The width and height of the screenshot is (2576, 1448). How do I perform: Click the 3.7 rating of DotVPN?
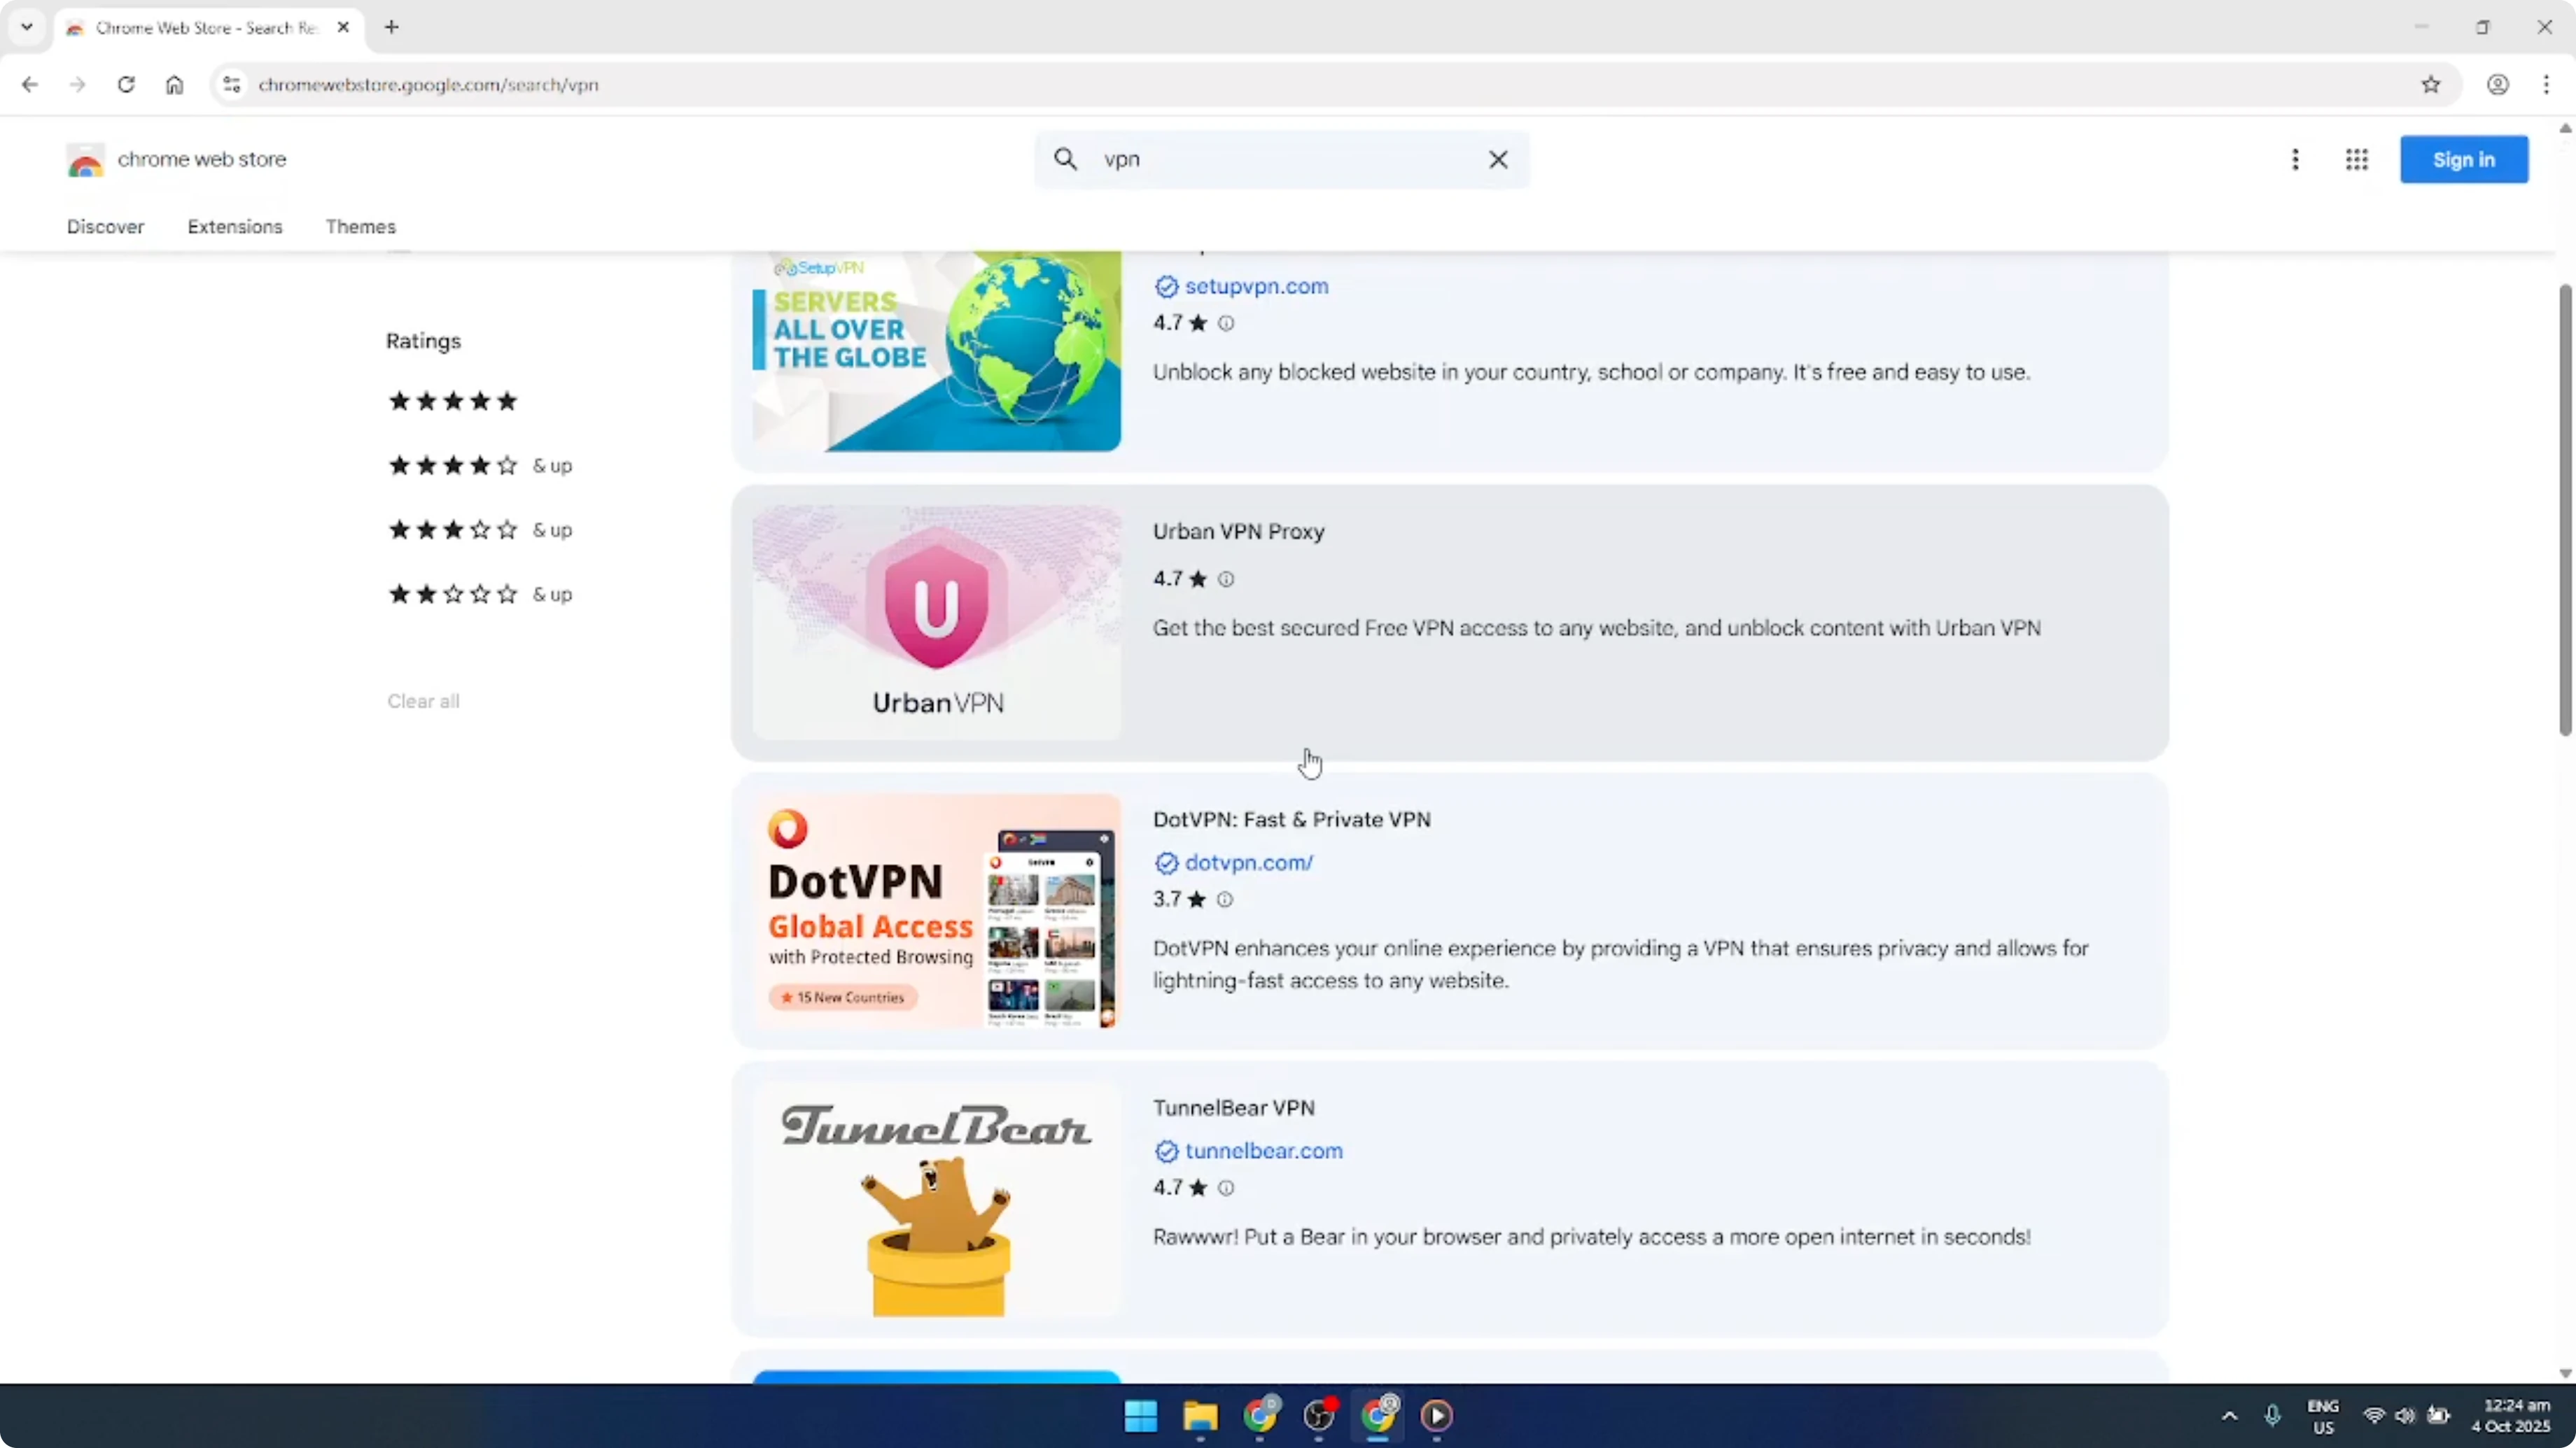(1167, 900)
